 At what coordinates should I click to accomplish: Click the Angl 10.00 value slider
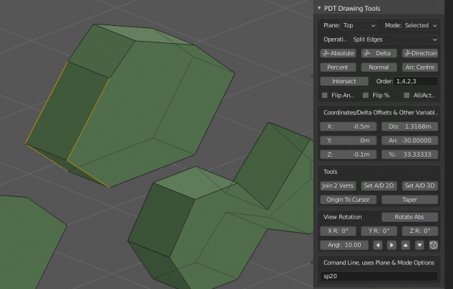tap(344, 245)
